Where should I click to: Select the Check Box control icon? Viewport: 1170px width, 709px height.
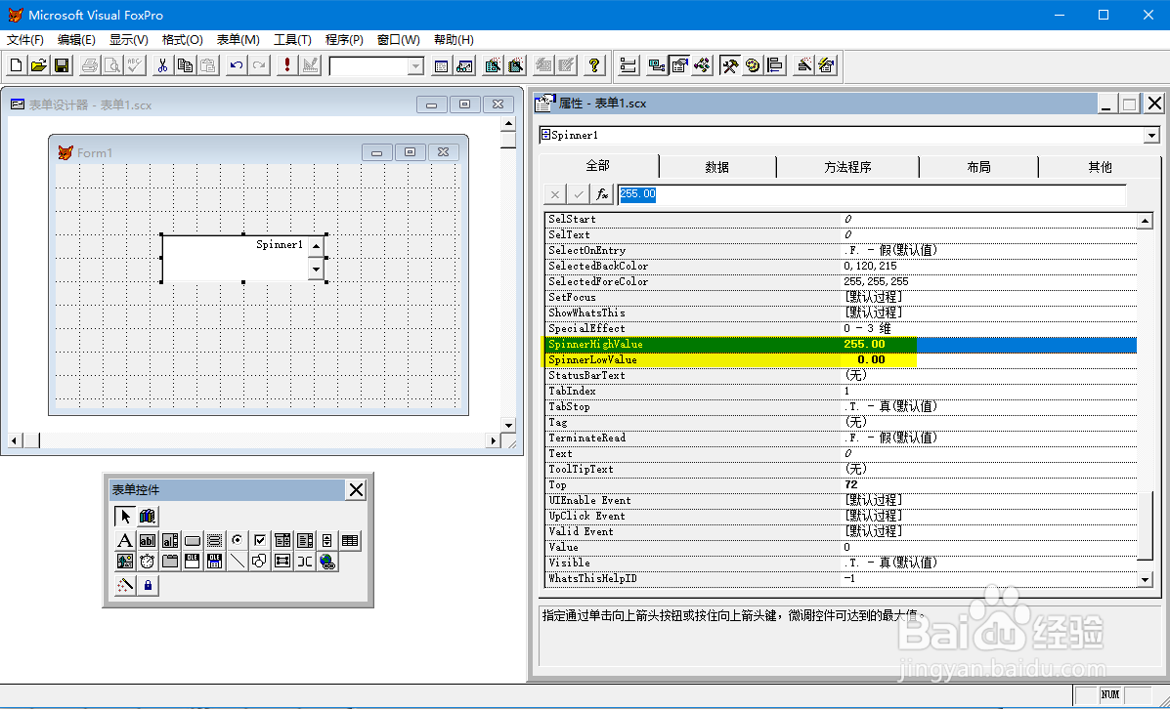[x=260, y=540]
